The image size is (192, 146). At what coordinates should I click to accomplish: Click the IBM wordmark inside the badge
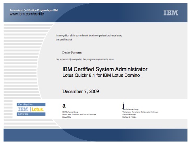(x=23, y=109)
